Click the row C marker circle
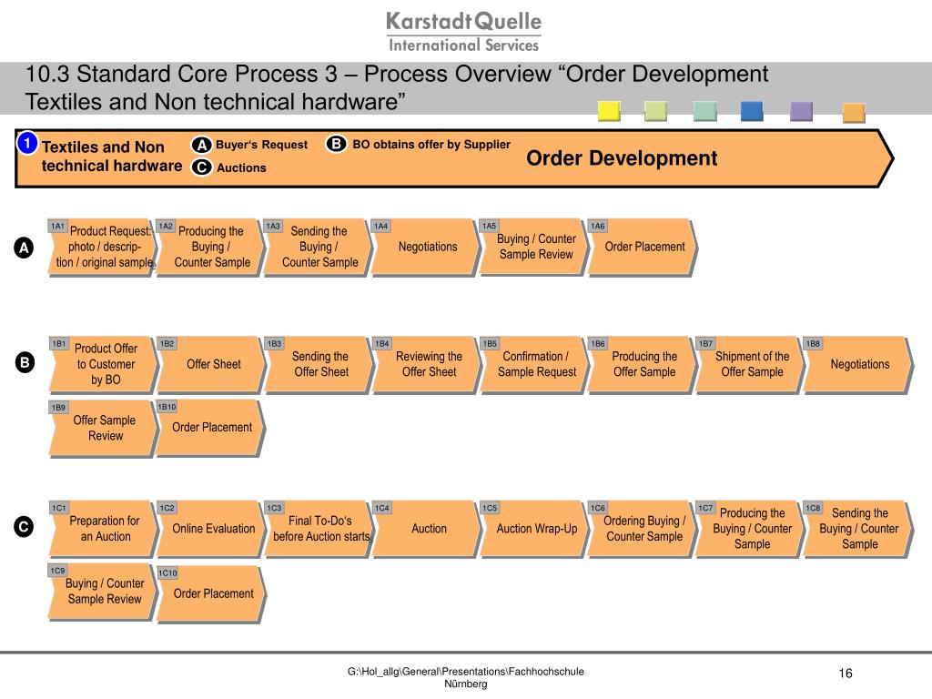 click(24, 527)
